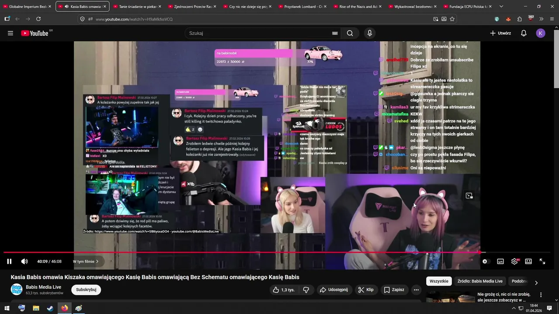The width and height of the screenshot is (559, 314).
Task: Open the 'Nie grożę ci' recommended video thumbnail
Action: pos(450,297)
